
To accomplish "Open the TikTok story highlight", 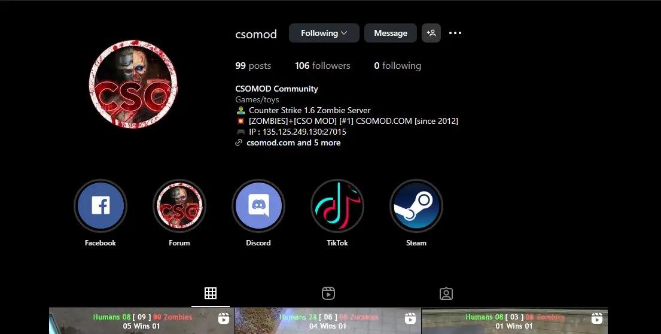I will [337, 206].
